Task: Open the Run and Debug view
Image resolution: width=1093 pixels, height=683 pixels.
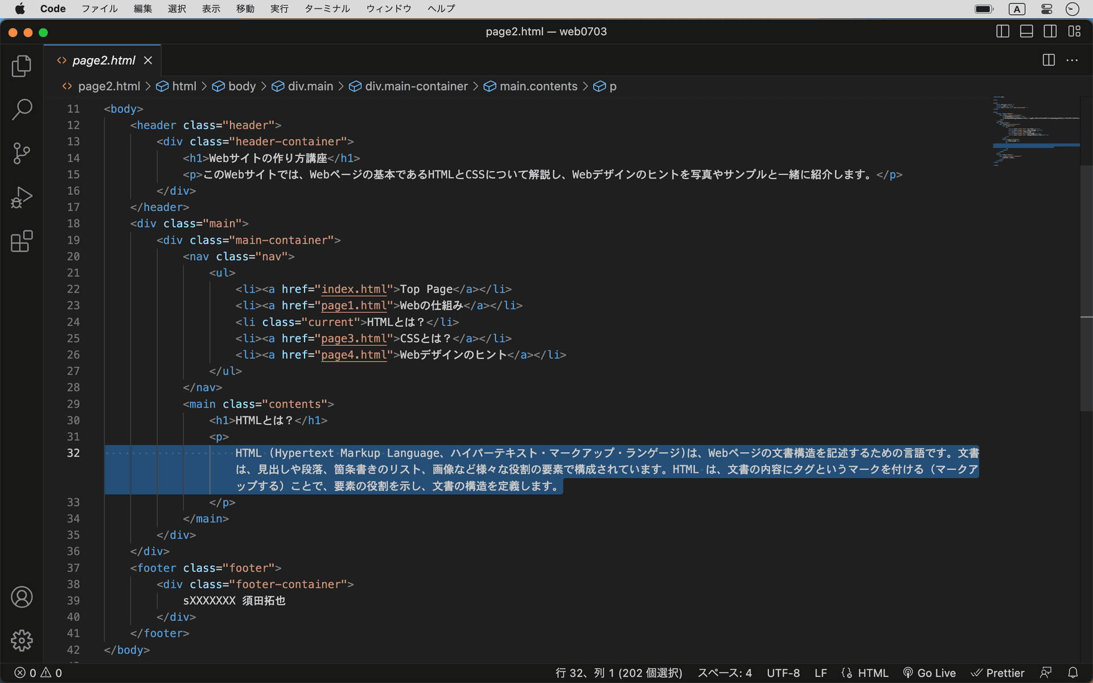Action: (x=22, y=198)
